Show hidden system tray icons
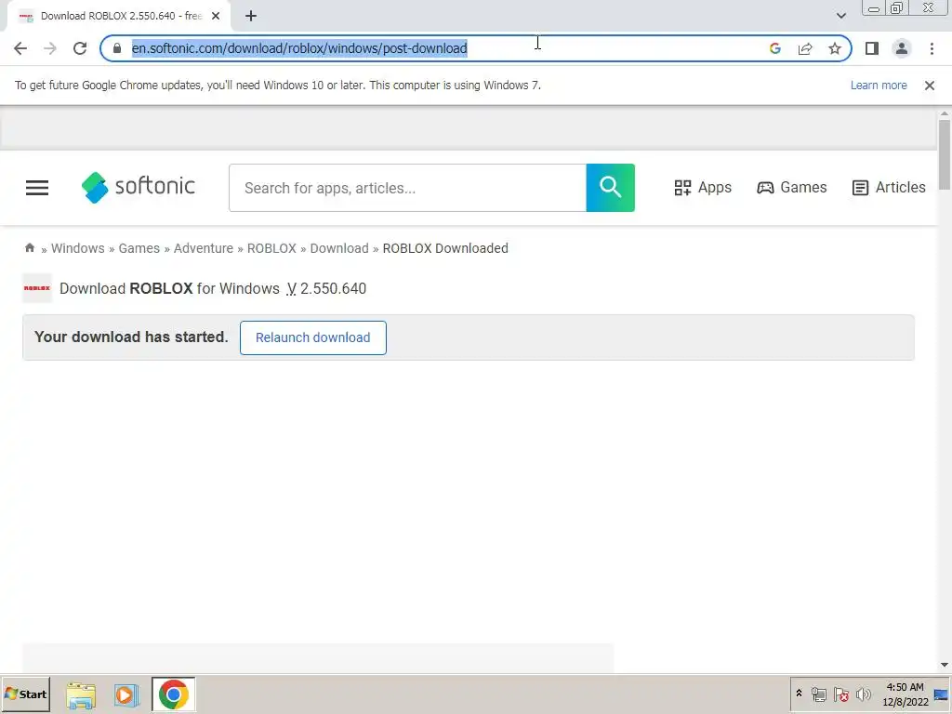952x714 pixels. tap(799, 694)
